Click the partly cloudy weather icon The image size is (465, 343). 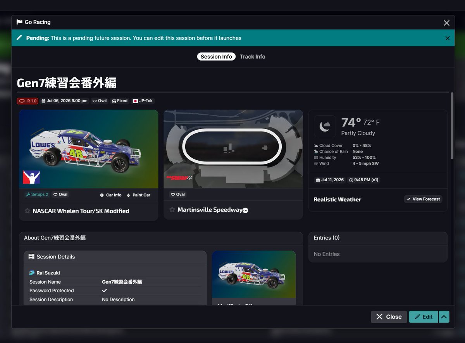[x=325, y=126]
